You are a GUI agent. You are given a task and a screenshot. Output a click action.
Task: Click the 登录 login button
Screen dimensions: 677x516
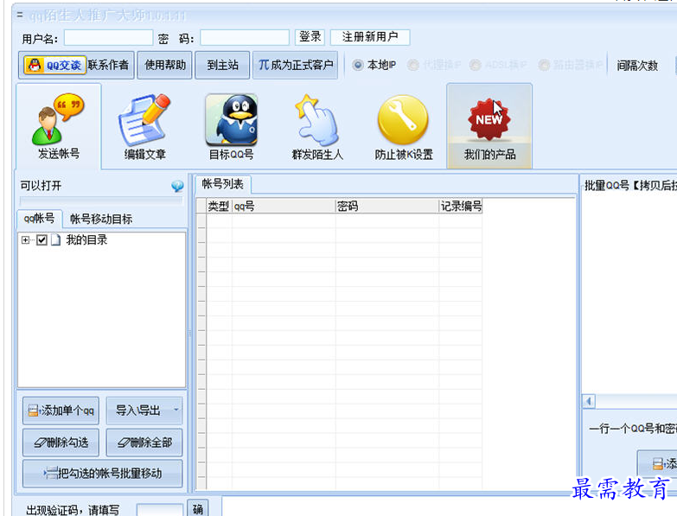[310, 37]
